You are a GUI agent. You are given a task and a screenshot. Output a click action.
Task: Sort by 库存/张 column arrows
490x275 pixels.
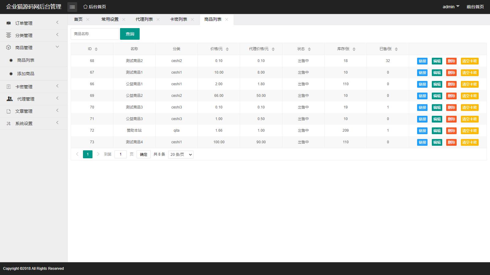(354, 49)
